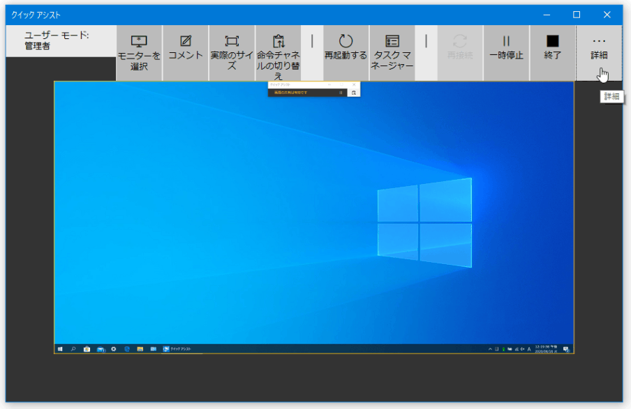
Task: End the session with 終了
Action: (x=553, y=53)
